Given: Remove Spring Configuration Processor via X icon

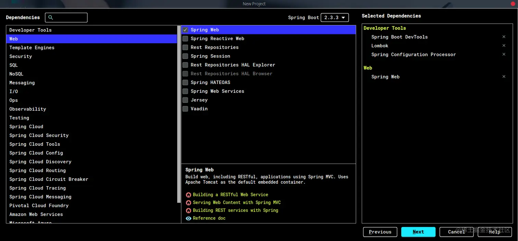Looking at the screenshot, I should click(x=504, y=54).
